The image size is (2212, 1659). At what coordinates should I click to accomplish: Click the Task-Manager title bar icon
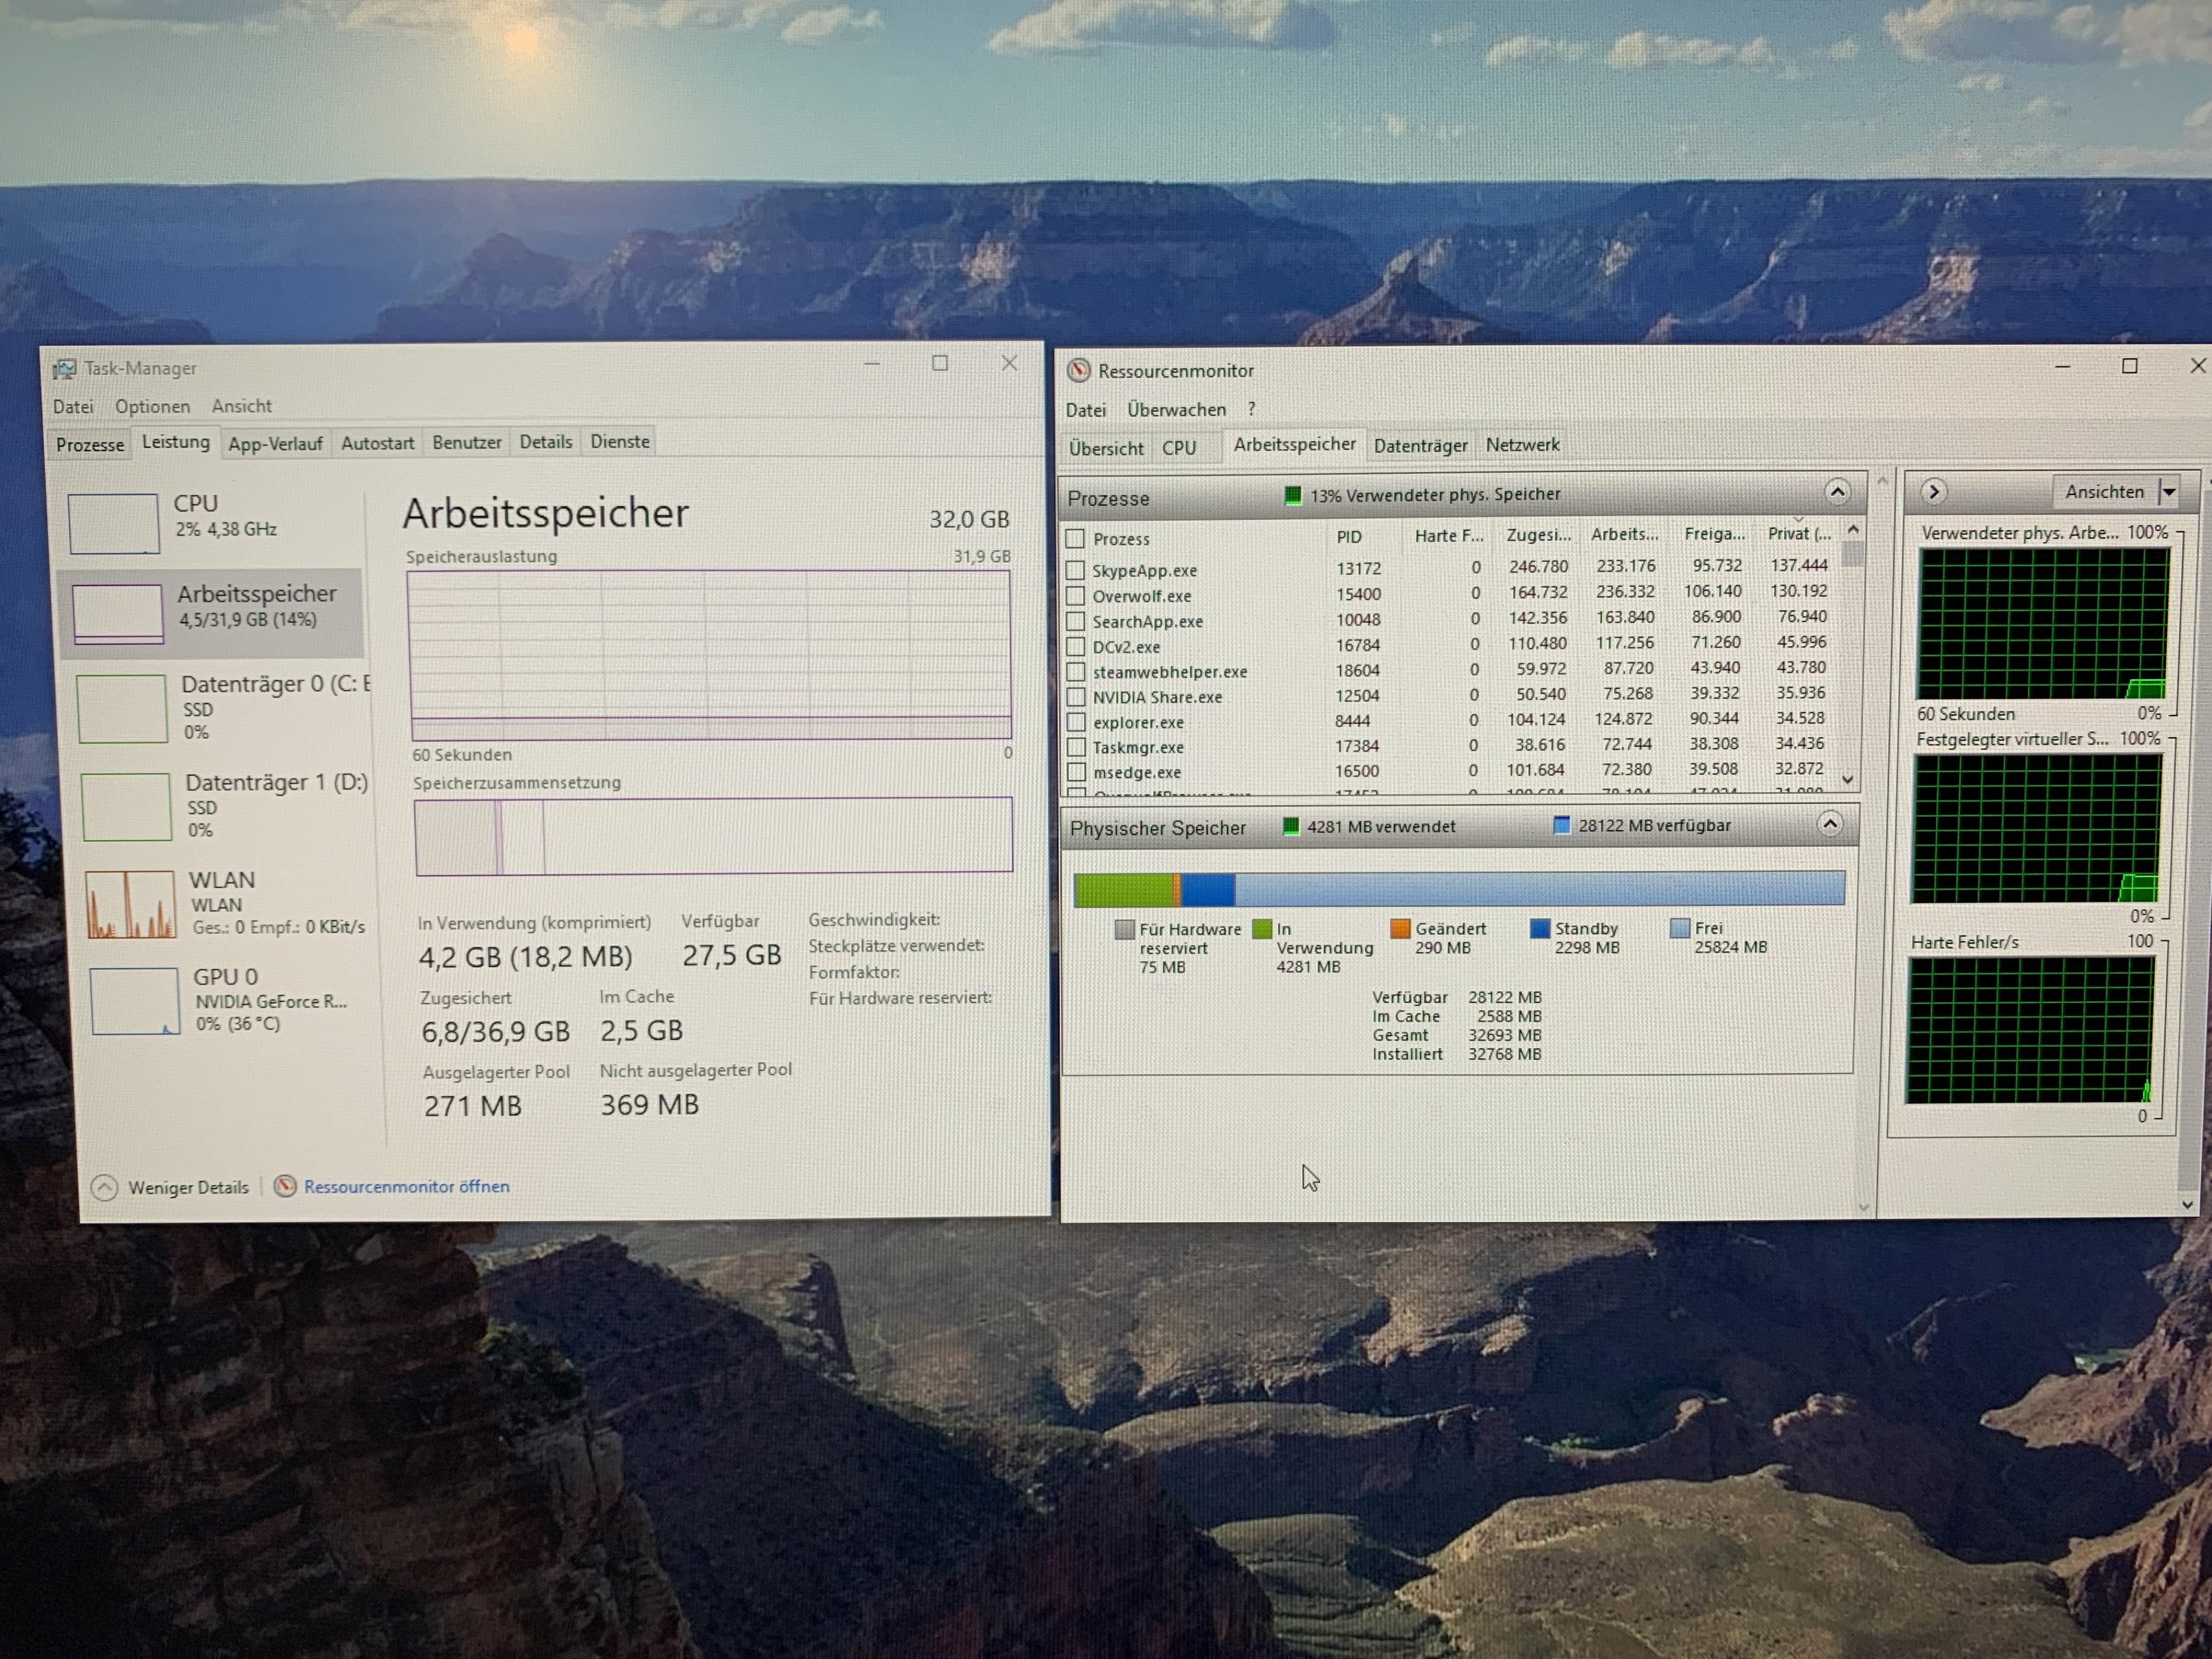tap(64, 369)
